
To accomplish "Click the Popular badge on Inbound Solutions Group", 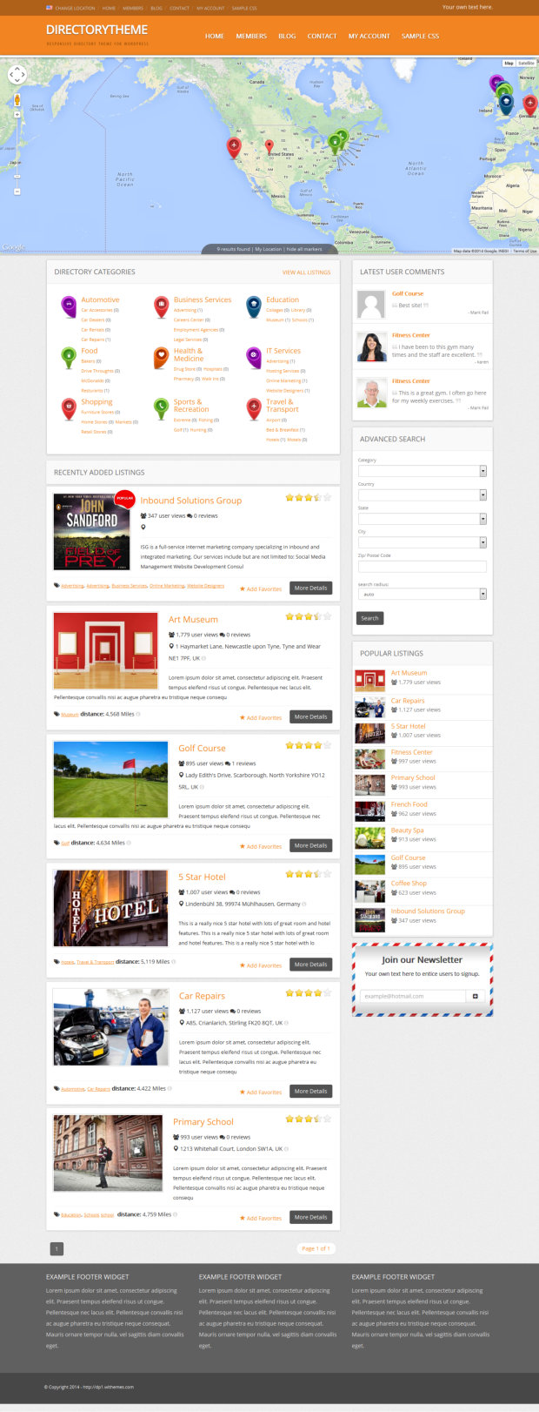I will (124, 500).
